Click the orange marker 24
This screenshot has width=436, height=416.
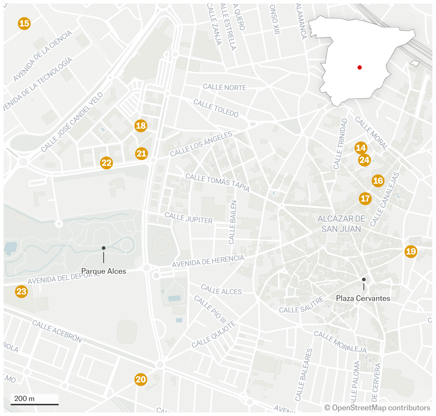(x=365, y=160)
